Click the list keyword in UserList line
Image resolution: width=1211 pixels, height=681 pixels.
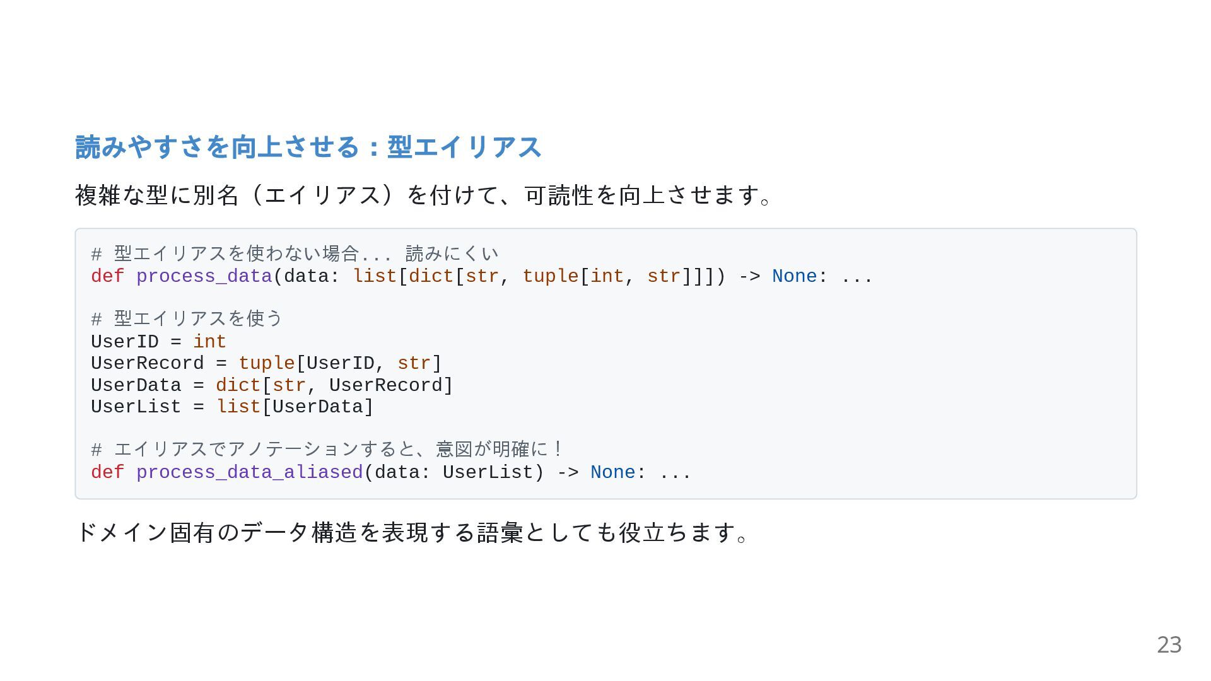click(x=238, y=407)
